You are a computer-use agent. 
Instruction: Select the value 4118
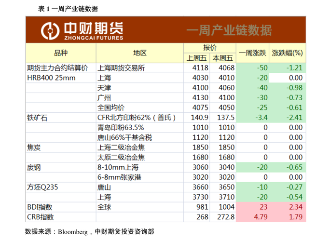(200, 68)
